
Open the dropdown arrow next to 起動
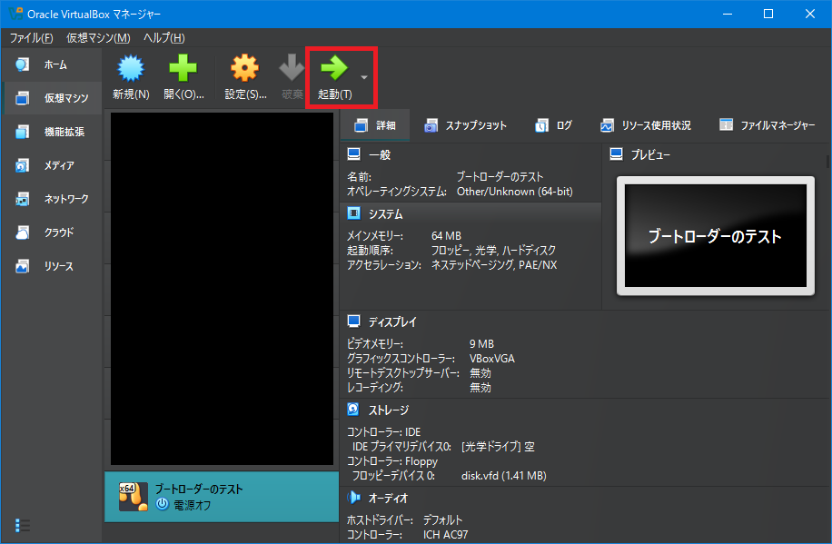pos(364,77)
